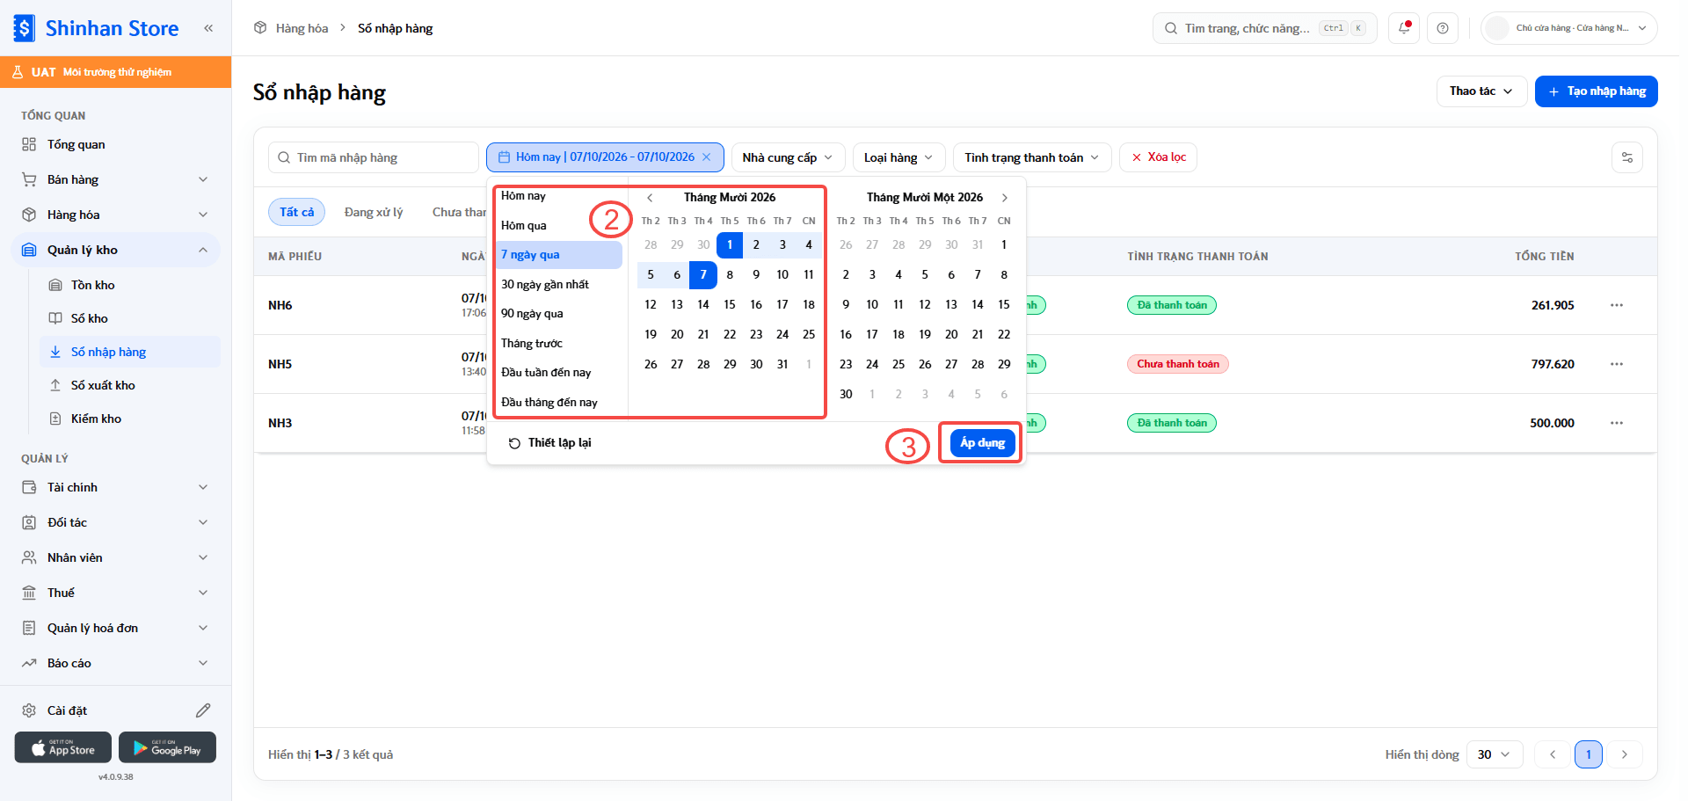This screenshot has height=801, width=1688.
Task: Expand the Nhà cung cấp dropdown
Action: pos(788,157)
